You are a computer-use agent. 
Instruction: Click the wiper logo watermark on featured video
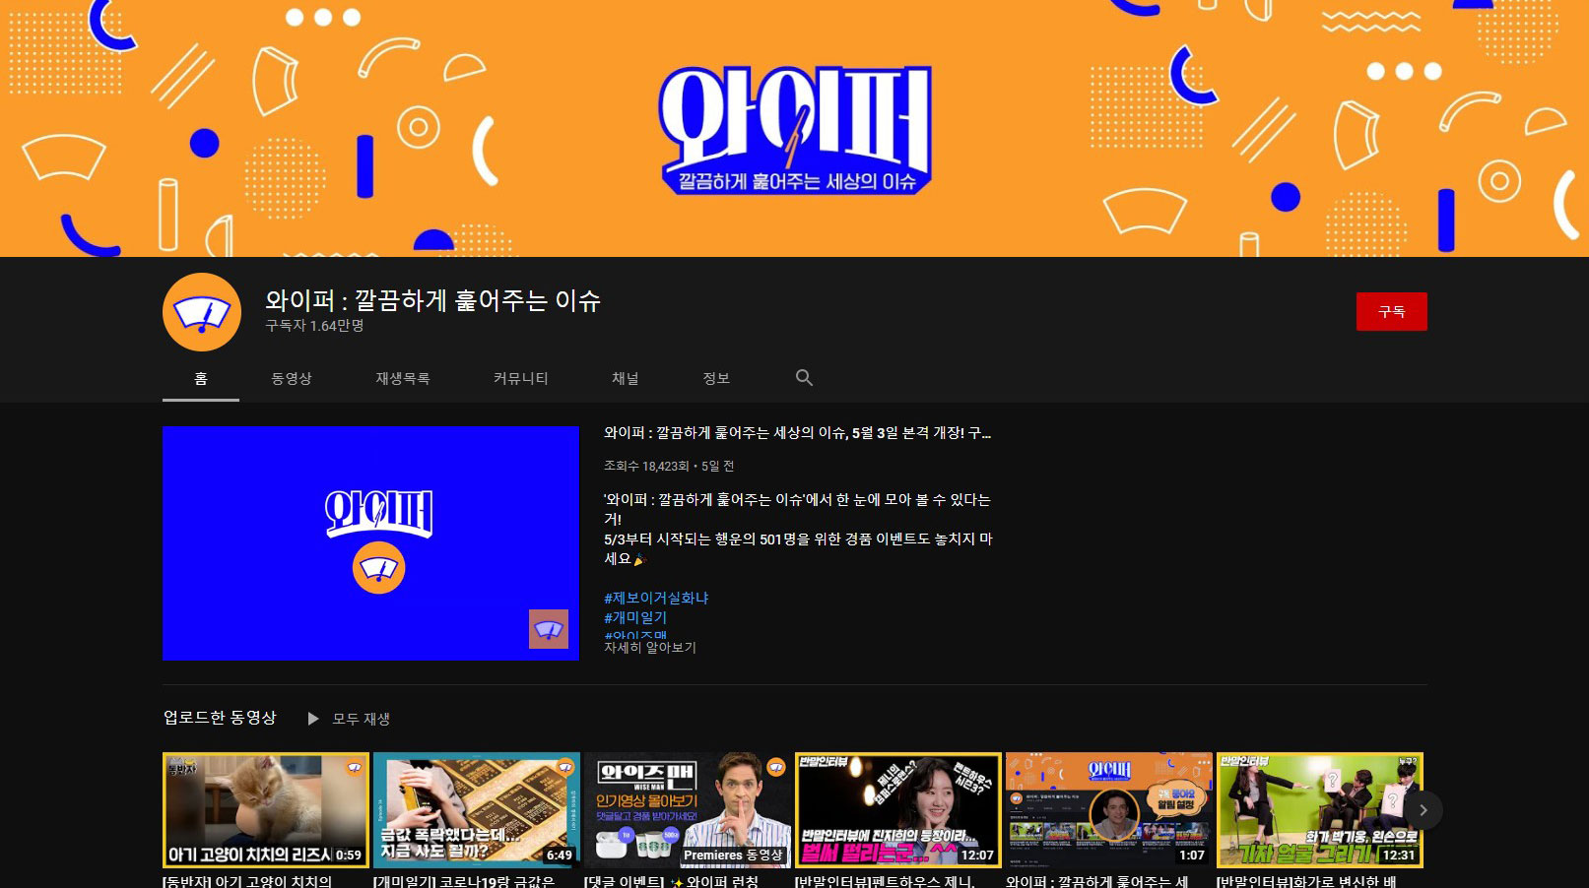click(x=548, y=630)
